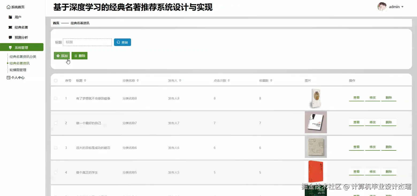Viewport: 417px width, 196px height.
Task: Click the top 删除 batch button
Action: point(79,56)
